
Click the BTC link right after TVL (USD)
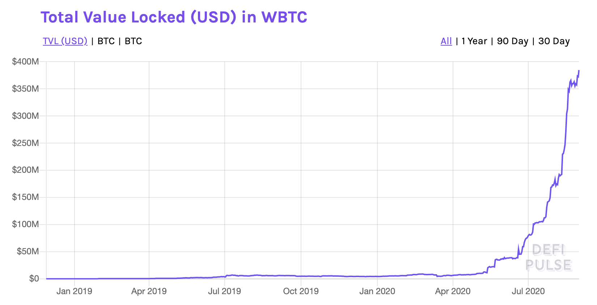tap(106, 41)
